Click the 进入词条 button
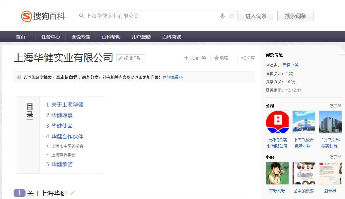The width and height of the screenshot is (345, 199). pyautogui.click(x=256, y=16)
